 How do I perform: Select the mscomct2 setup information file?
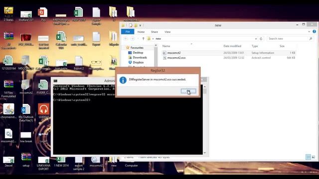[x=229, y=53]
